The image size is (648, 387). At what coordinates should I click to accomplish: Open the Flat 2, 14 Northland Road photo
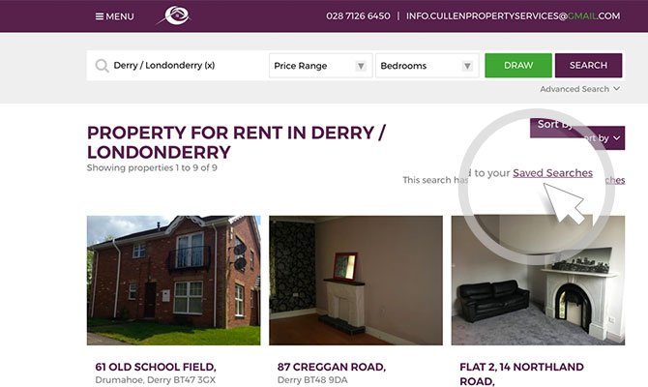pyautogui.click(x=538, y=281)
